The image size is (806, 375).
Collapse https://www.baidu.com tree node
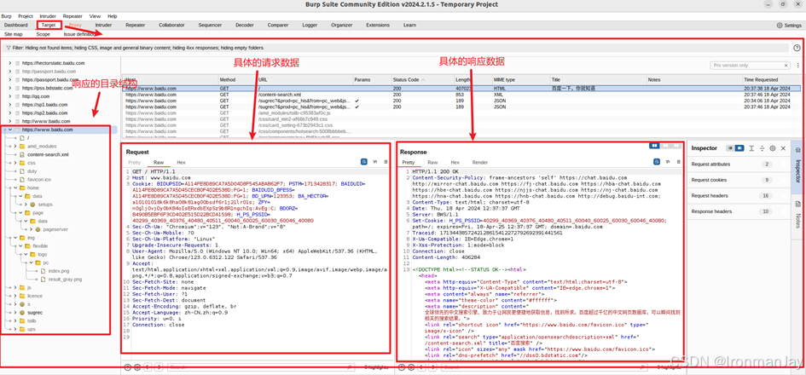tap(10, 130)
